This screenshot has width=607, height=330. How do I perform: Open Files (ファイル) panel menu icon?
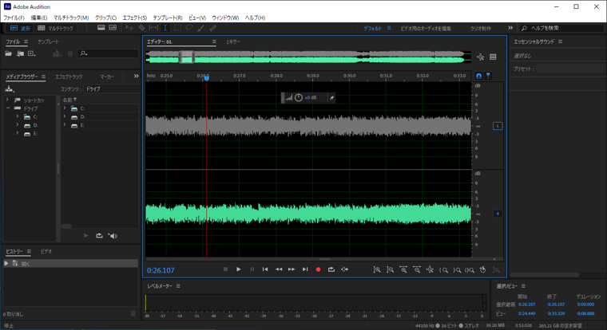[x=26, y=41]
